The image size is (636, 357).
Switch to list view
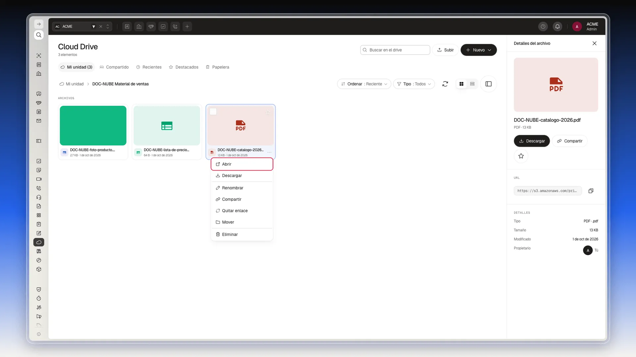(x=472, y=84)
